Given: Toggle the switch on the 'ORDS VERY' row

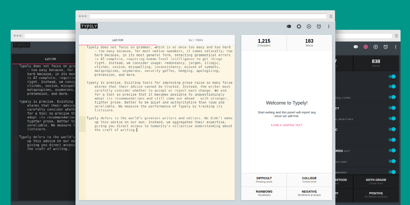Looking at the screenshot, I should coord(392,150).
